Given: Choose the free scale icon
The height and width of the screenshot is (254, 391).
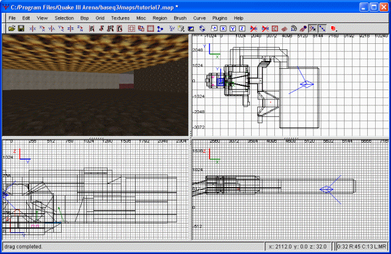Looking at the screenshot, I should (x=214, y=29).
